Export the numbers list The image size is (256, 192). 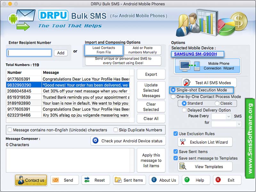151,74
